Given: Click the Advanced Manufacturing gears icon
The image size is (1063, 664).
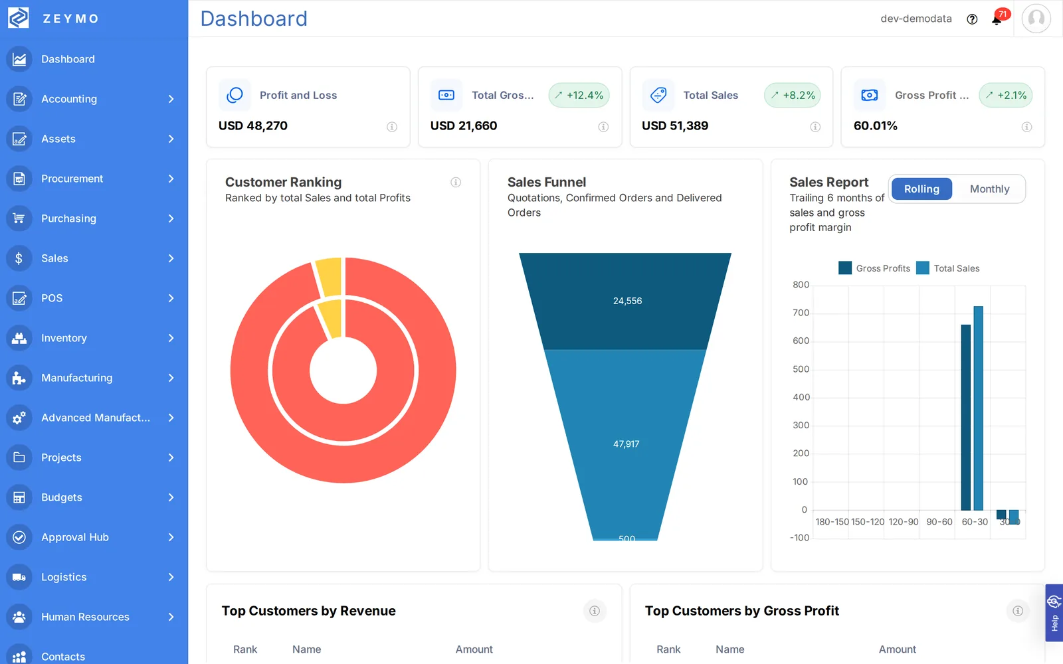Looking at the screenshot, I should (19, 418).
